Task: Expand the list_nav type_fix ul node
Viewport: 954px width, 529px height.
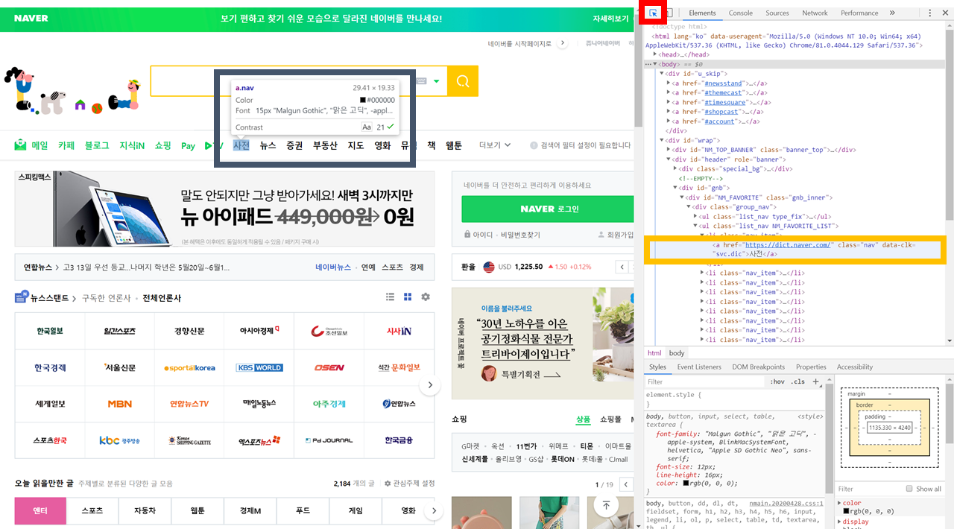Action: click(x=695, y=216)
